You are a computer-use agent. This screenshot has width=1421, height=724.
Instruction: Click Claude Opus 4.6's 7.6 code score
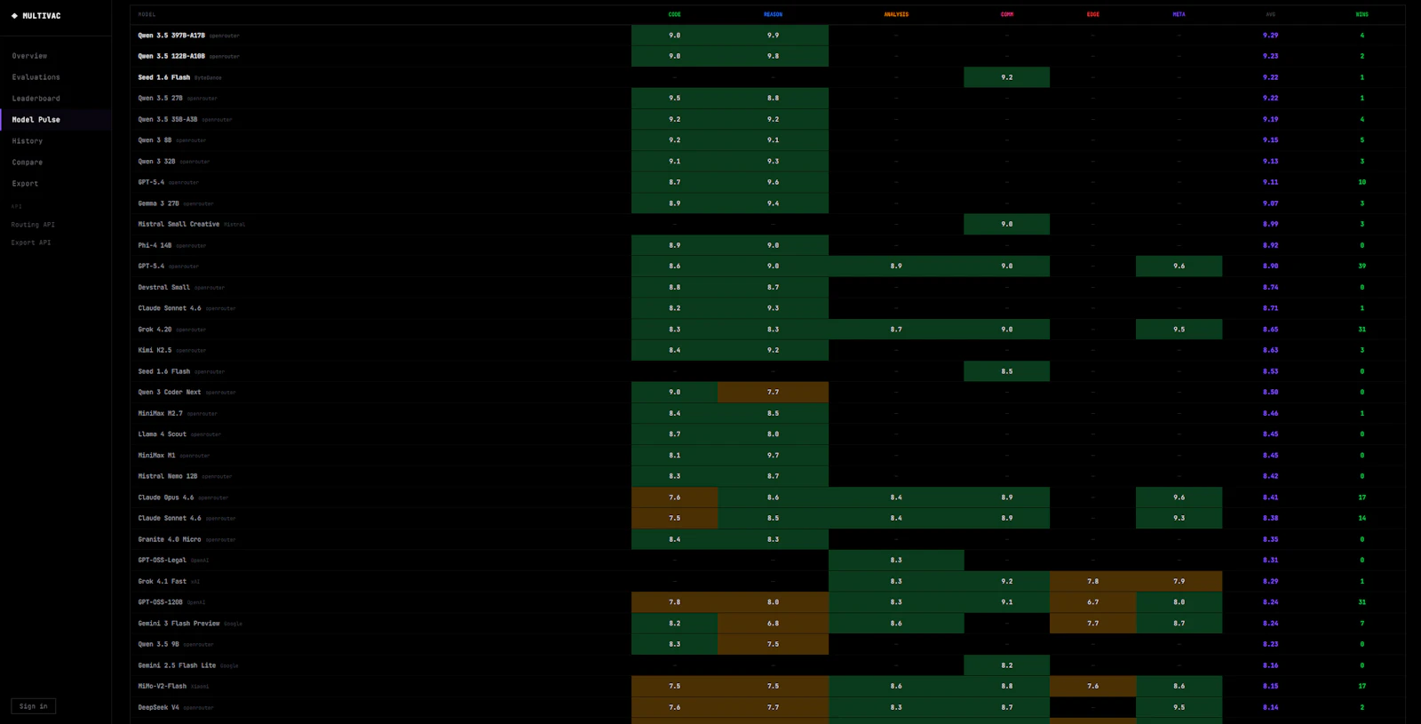(x=674, y=497)
